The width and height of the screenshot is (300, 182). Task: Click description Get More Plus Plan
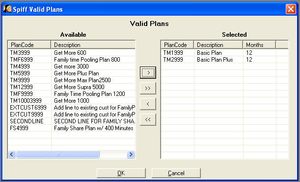(77, 73)
